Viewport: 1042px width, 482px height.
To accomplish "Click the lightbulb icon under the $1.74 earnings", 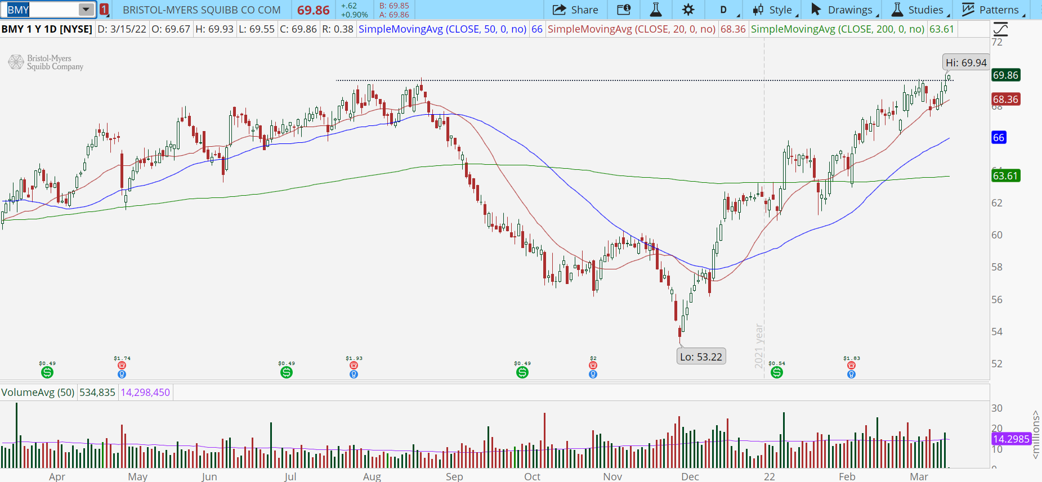I will (x=122, y=375).
